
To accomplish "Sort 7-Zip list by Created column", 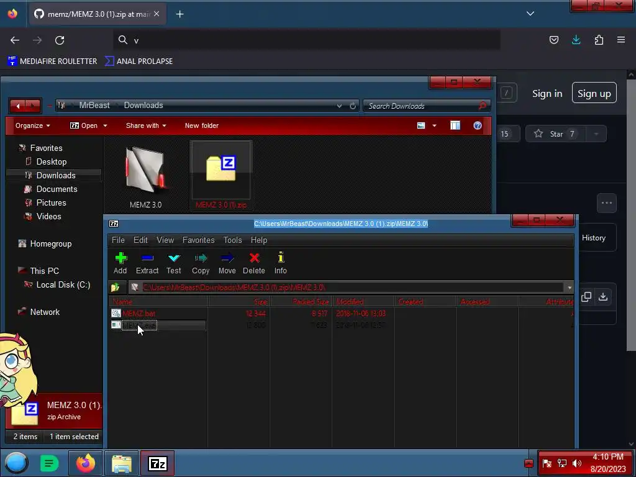I will [x=425, y=302].
